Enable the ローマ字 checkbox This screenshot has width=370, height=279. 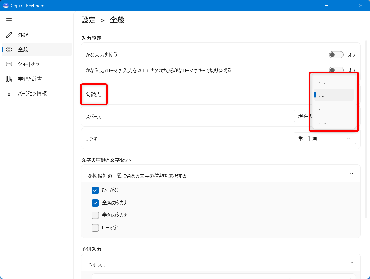(x=95, y=228)
